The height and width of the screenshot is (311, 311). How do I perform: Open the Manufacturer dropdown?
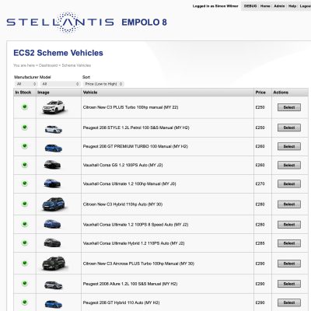click(26, 84)
